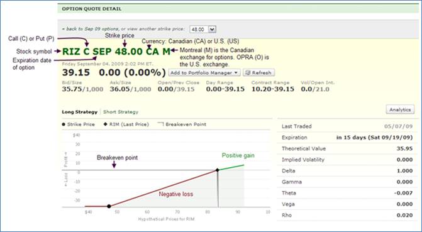This screenshot has width=422, height=232.
Task: Click the Analytics button
Action: (x=400, y=109)
